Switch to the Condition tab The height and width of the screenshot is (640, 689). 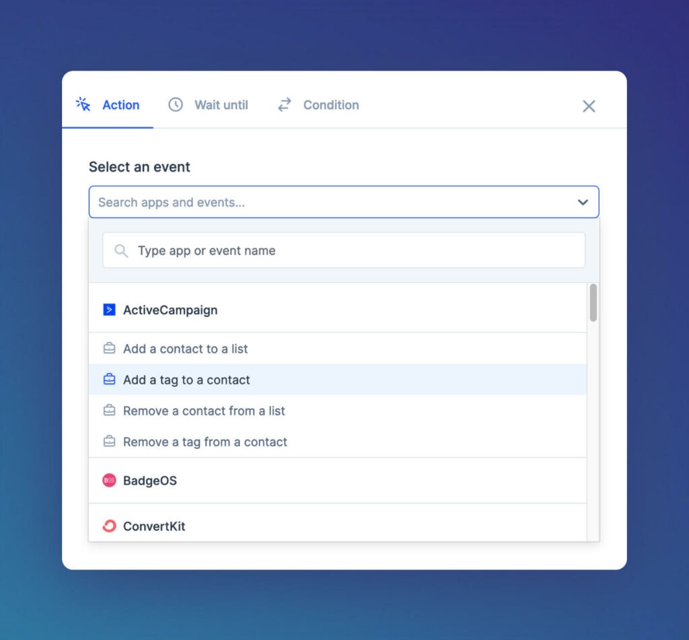coord(331,105)
